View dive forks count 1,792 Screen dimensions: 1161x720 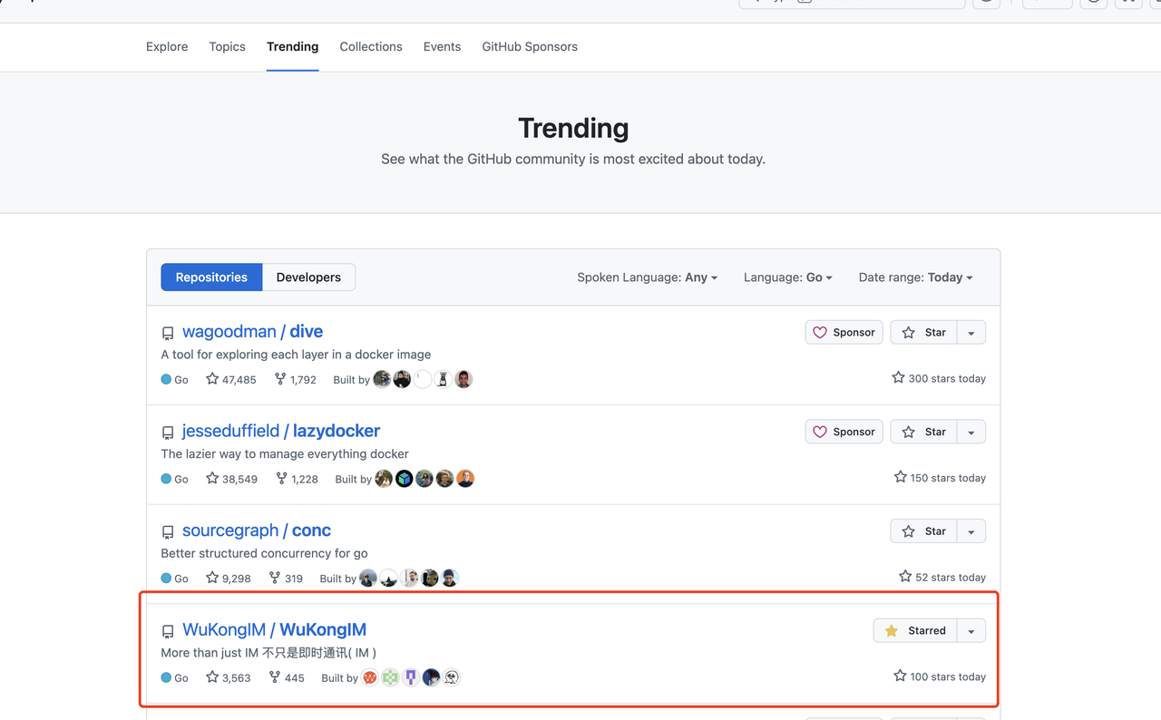click(x=295, y=379)
